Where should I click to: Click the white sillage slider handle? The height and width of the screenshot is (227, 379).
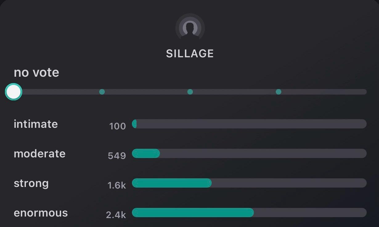click(14, 92)
